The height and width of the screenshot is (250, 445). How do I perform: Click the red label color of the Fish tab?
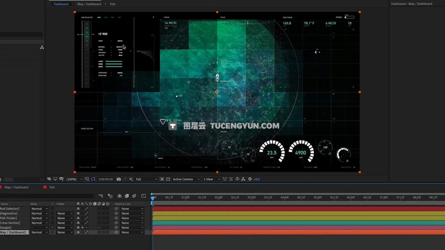pos(45,187)
